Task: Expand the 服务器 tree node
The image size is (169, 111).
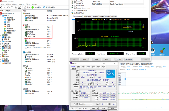Action: (1, 39)
